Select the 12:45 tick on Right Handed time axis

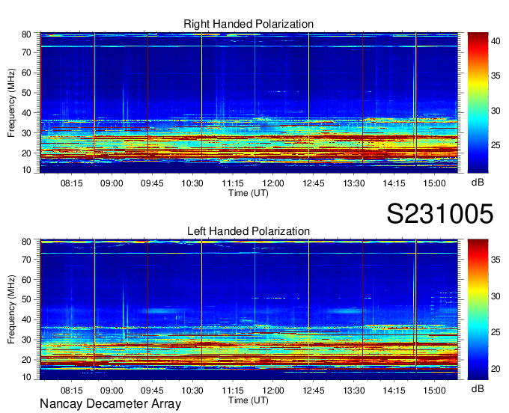tap(313, 183)
